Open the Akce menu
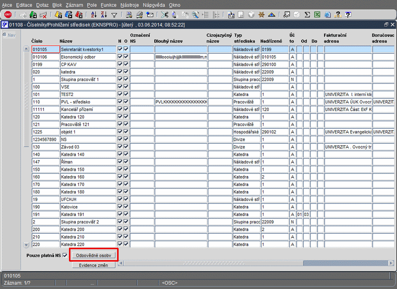The image size is (397, 289). 7,5
